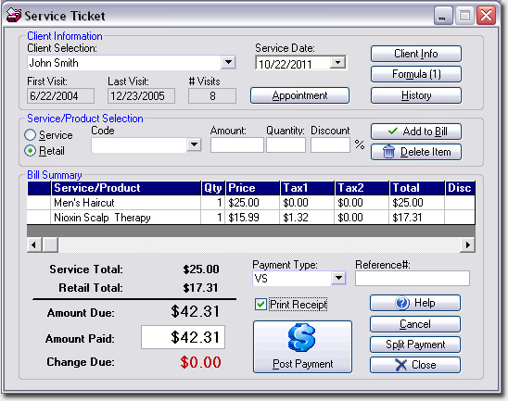Click the bill summary horizontal scrollbar thumb
This screenshot has width=508, height=401.
[x=50, y=244]
